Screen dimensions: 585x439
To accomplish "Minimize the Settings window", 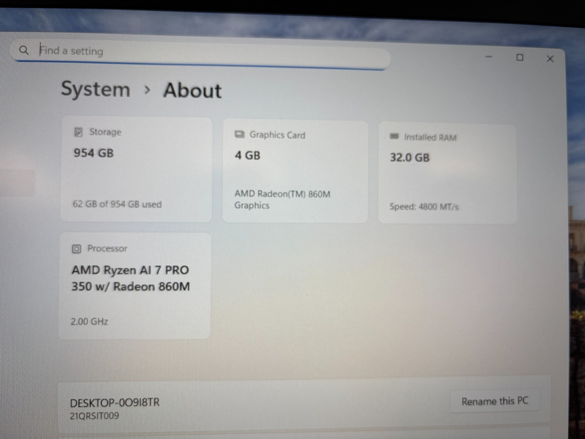I will [489, 57].
